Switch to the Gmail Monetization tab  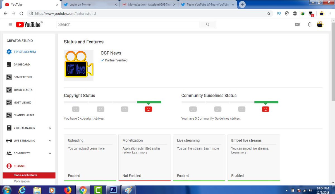pos(149,4)
